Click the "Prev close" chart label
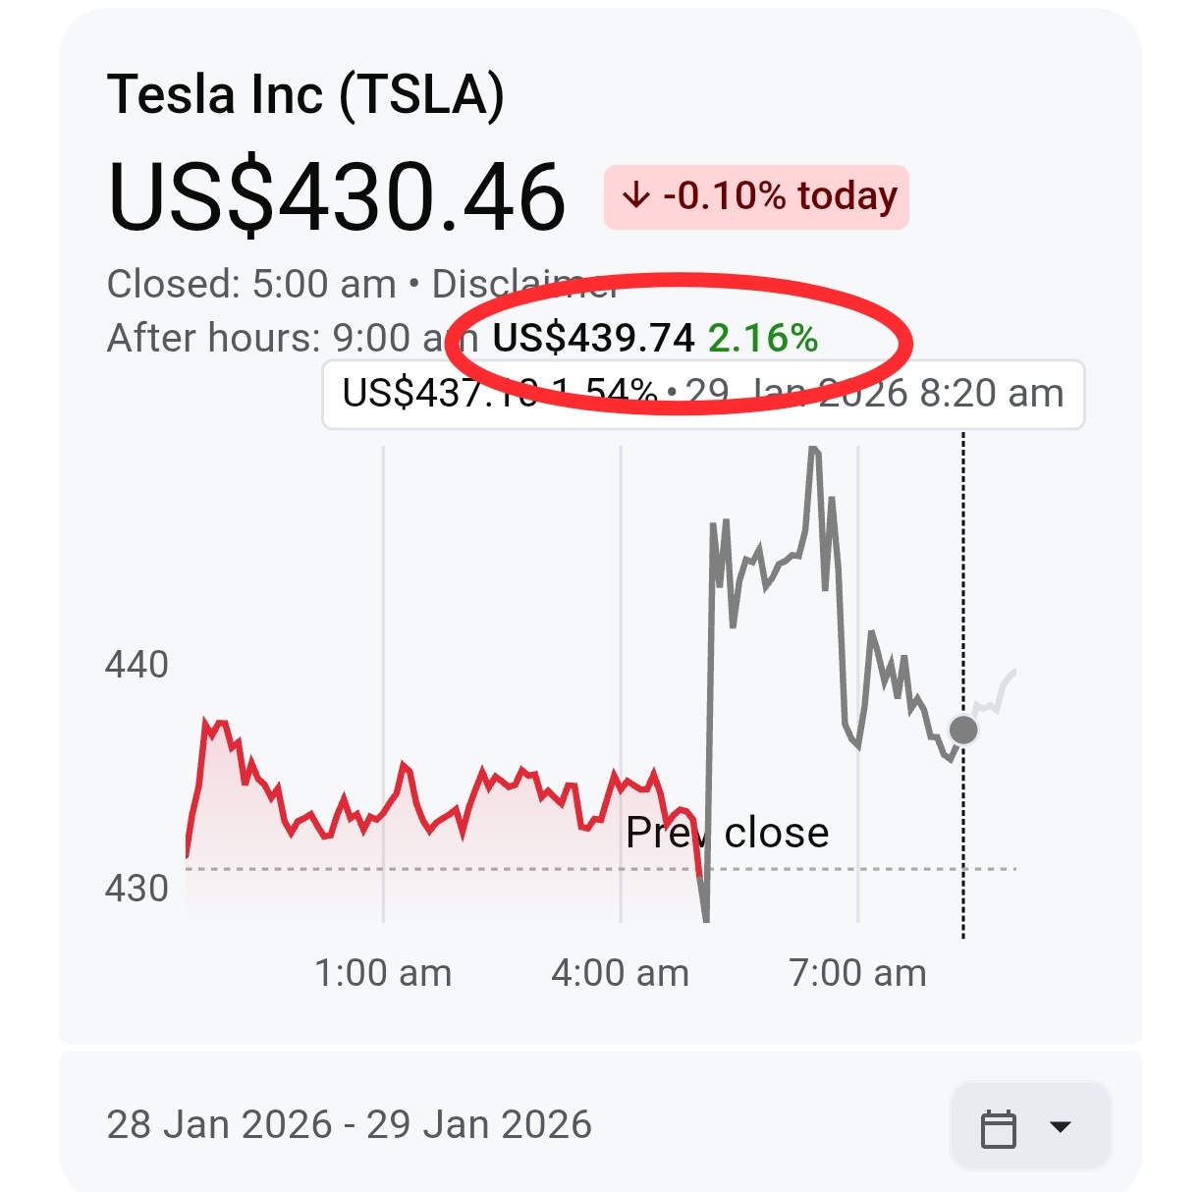Image resolution: width=1202 pixels, height=1192 pixels. click(728, 833)
